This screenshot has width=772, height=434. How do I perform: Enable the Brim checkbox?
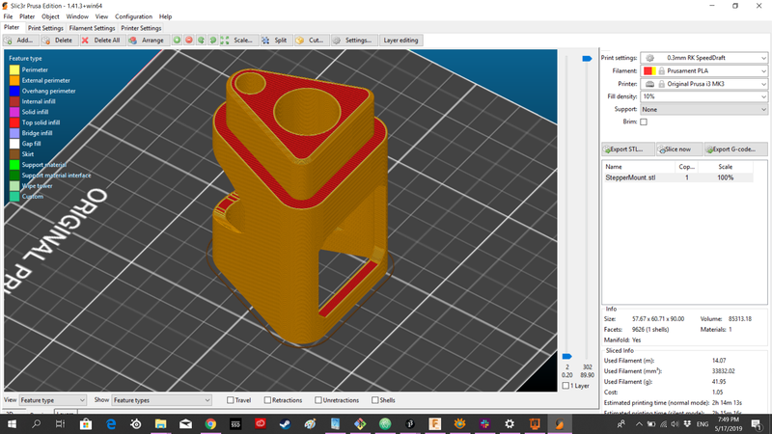[644, 122]
